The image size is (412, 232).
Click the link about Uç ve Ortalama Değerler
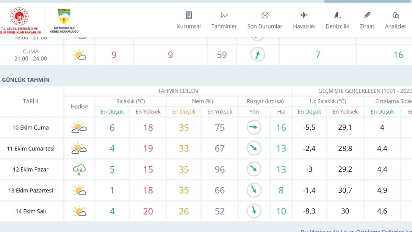[356, 231]
